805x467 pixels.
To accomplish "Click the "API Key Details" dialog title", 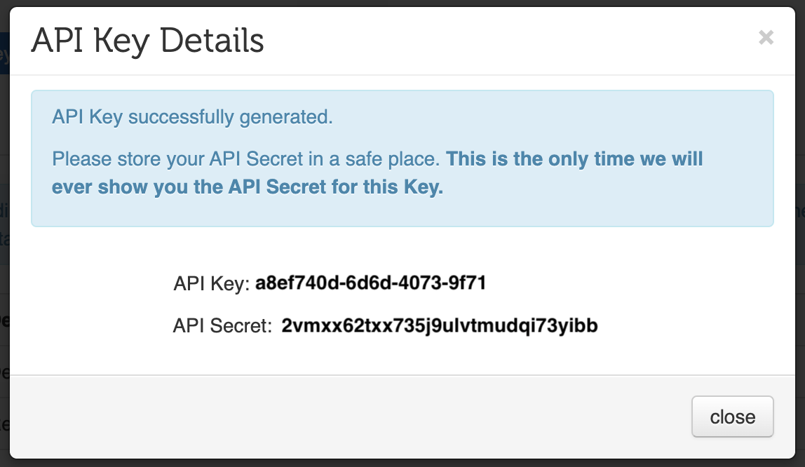I will 148,41.
